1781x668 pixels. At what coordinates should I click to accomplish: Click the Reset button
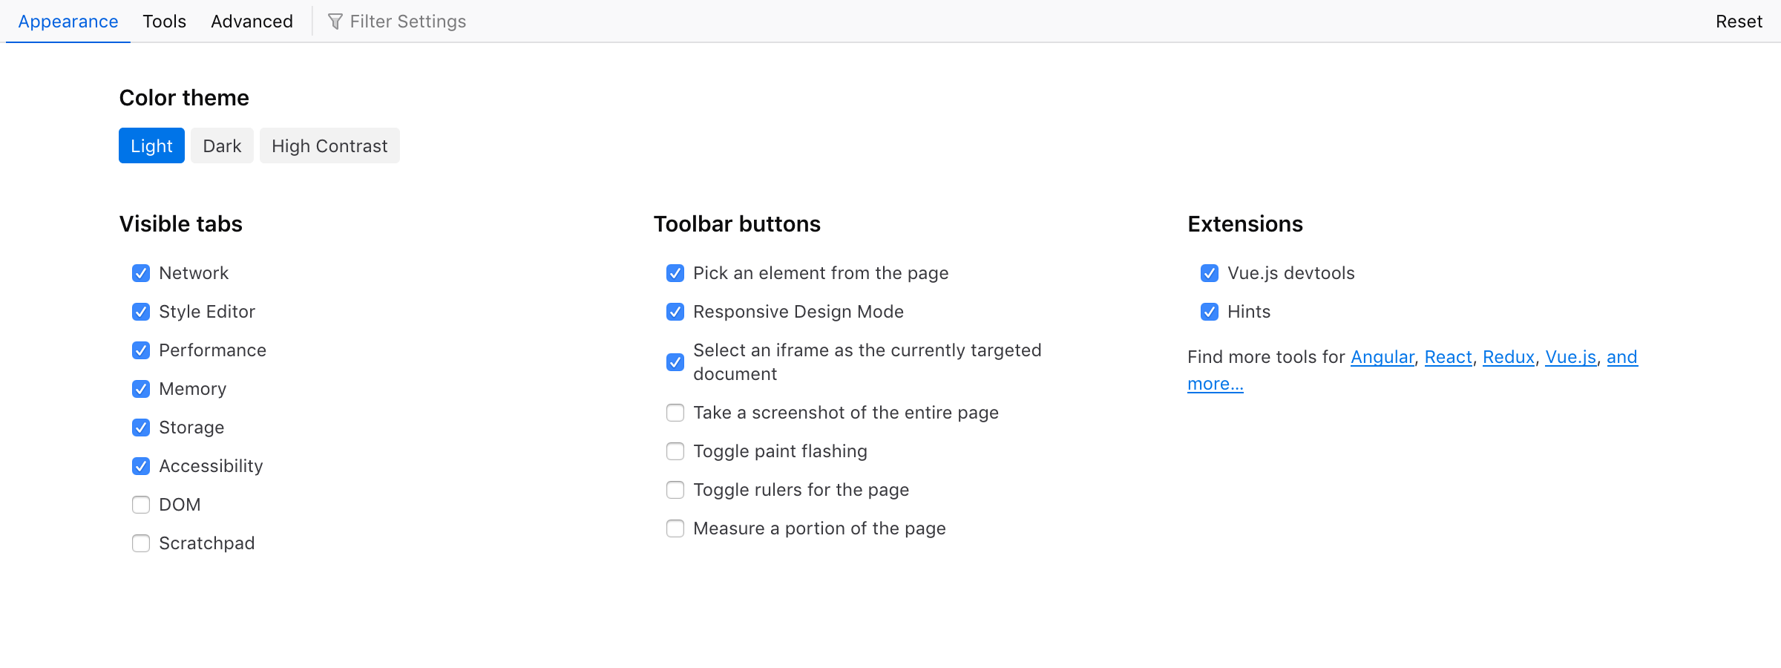tap(1739, 21)
